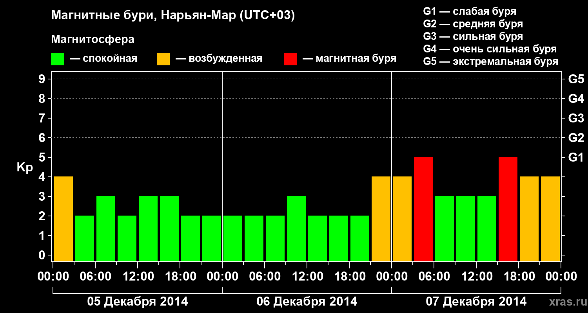The width and height of the screenshot is (588, 313).
Task: Click the right-axis 'G5' storm level label
Action: [x=576, y=79]
